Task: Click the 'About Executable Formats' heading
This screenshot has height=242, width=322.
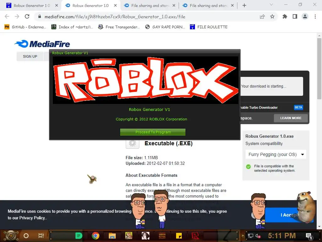Action: point(152,175)
